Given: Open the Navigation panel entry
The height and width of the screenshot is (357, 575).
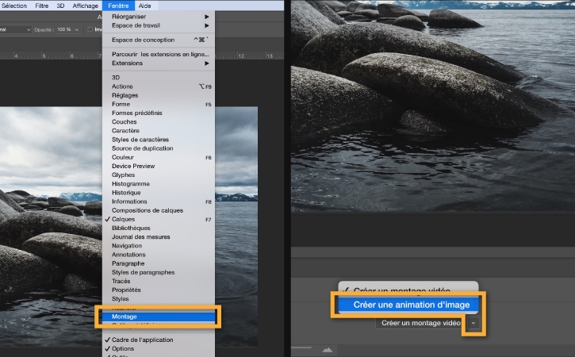Looking at the screenshot, I should pyautogui.click(x=159, y=245).
